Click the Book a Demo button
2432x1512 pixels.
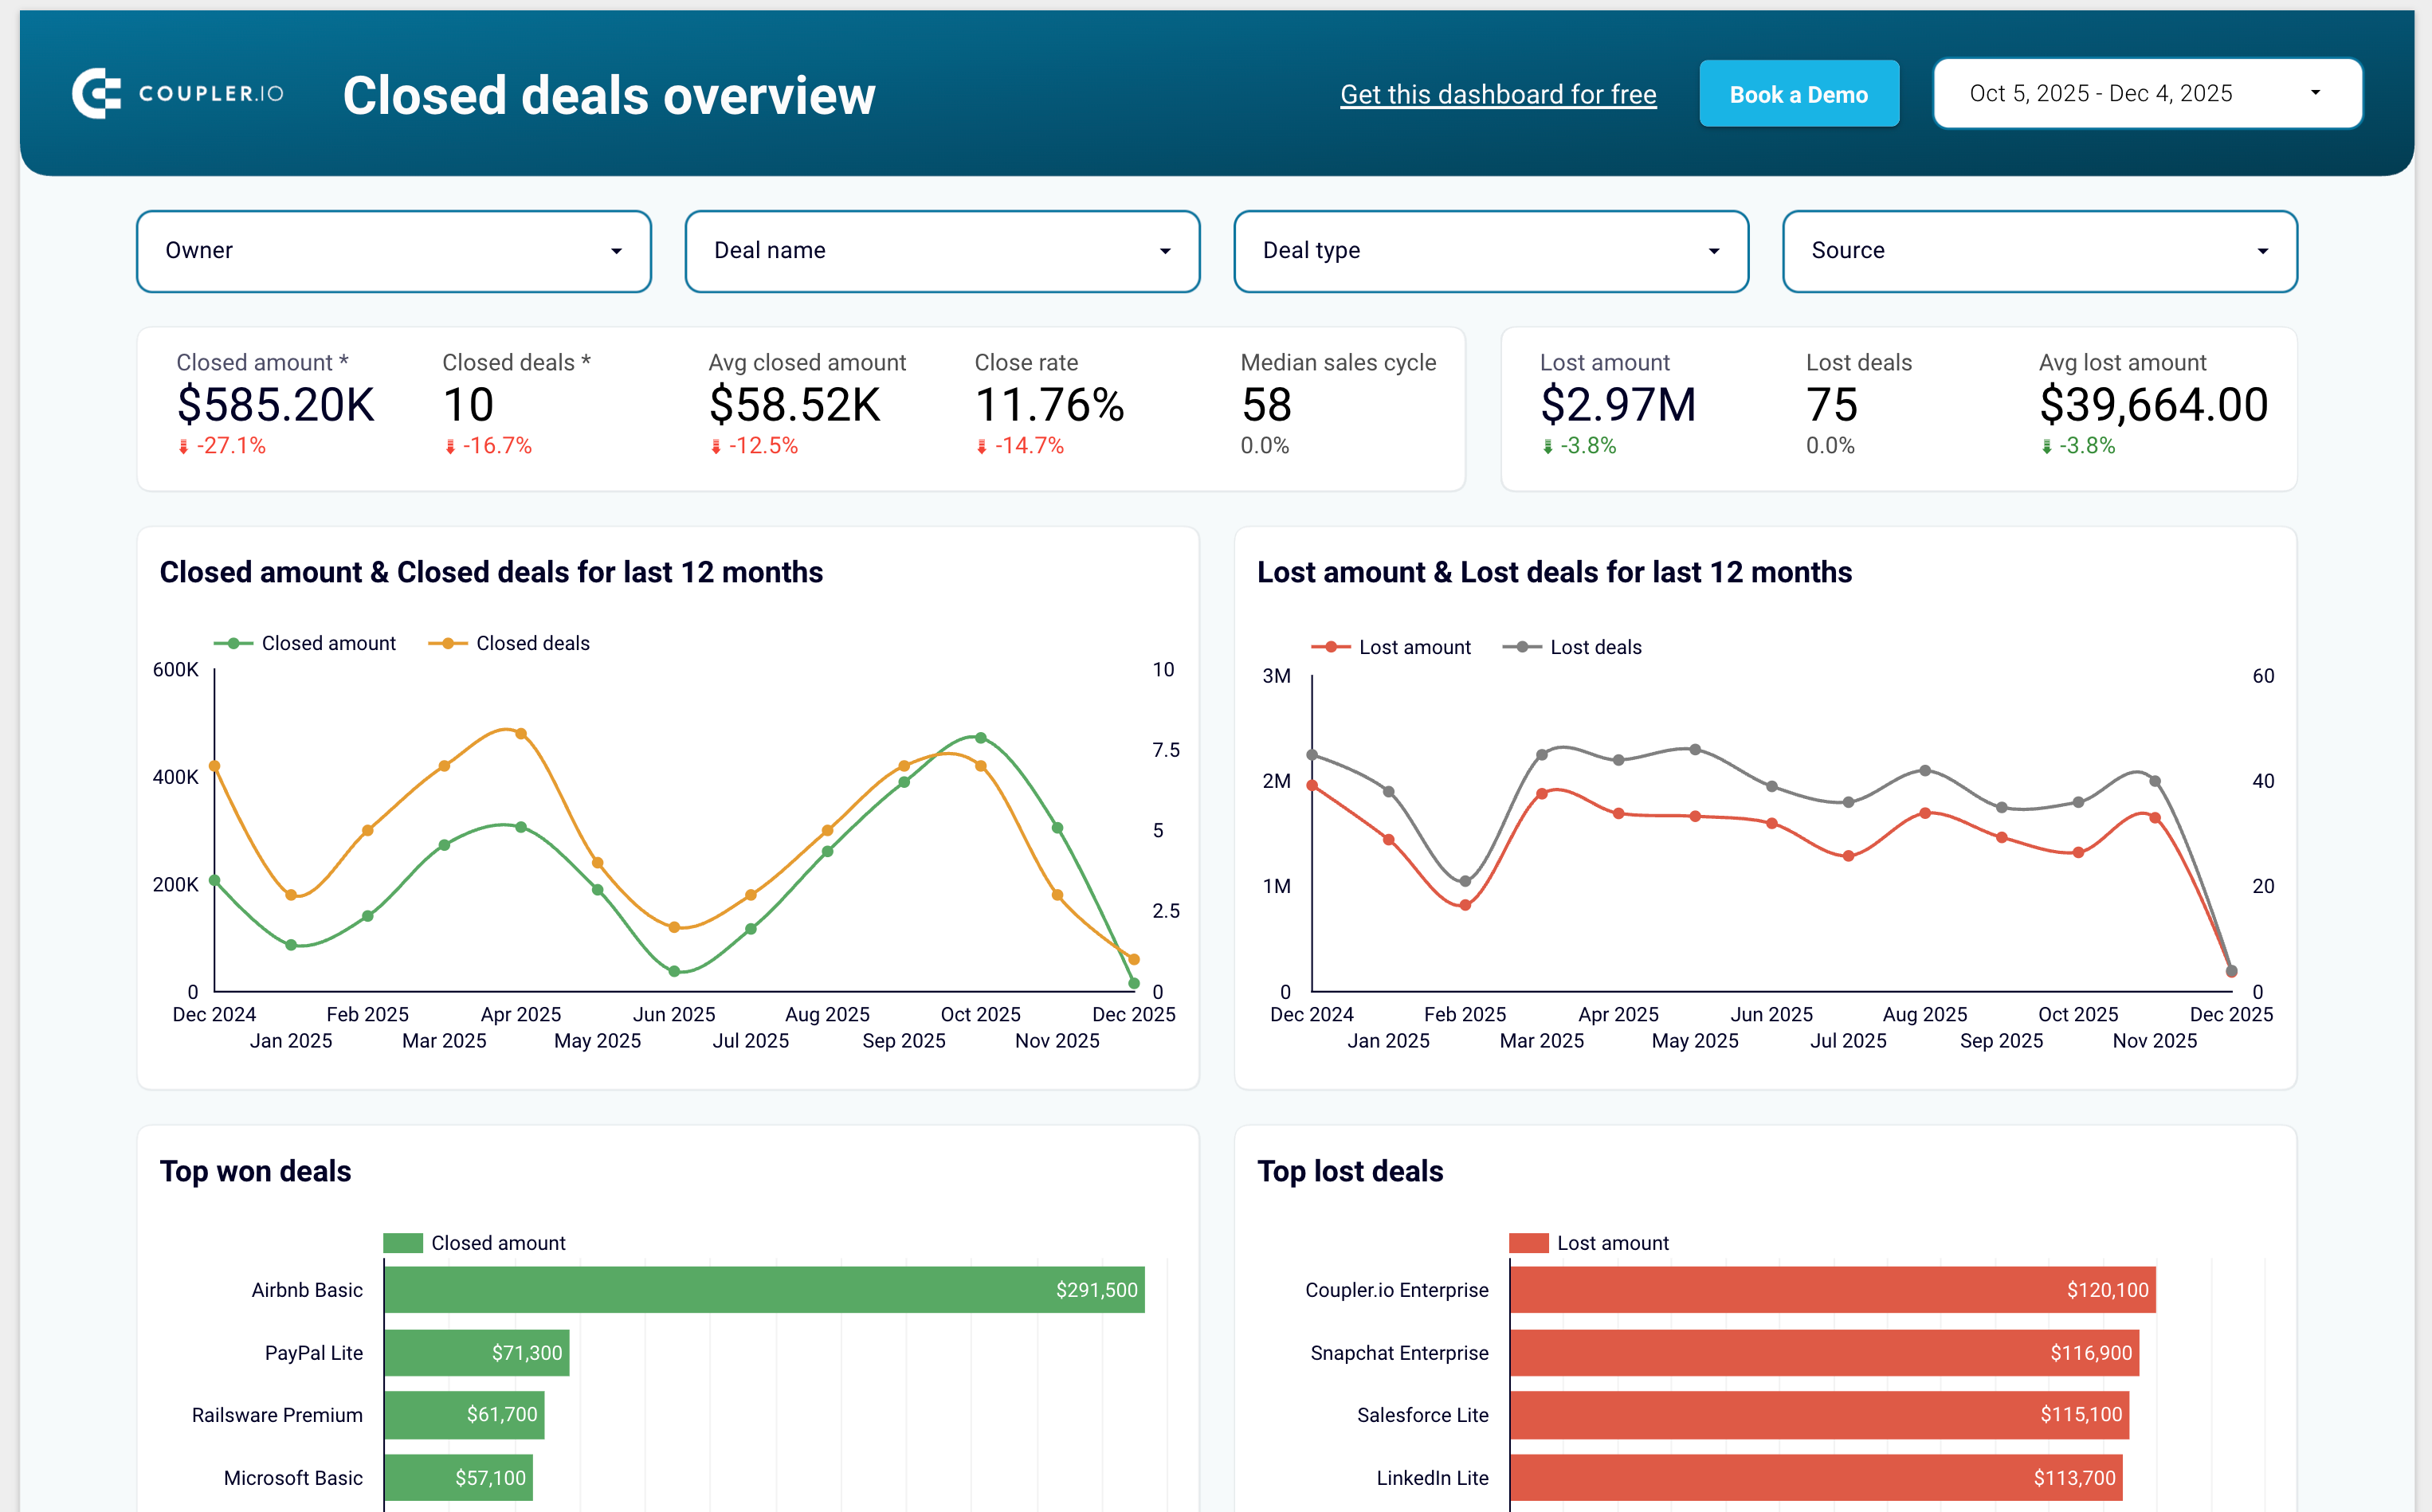click(1798, 93)
